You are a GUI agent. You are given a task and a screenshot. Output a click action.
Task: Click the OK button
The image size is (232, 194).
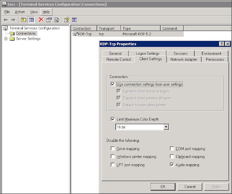[163, 187]
